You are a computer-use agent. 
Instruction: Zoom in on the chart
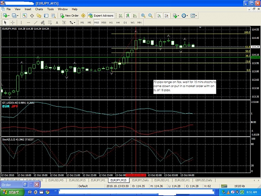click(143, 15)
